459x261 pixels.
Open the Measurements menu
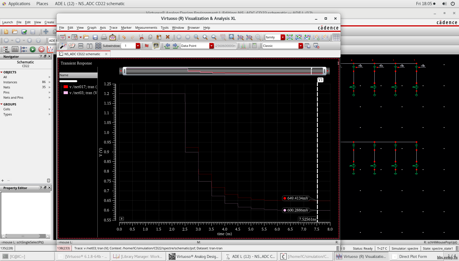(x=146, y=28)
